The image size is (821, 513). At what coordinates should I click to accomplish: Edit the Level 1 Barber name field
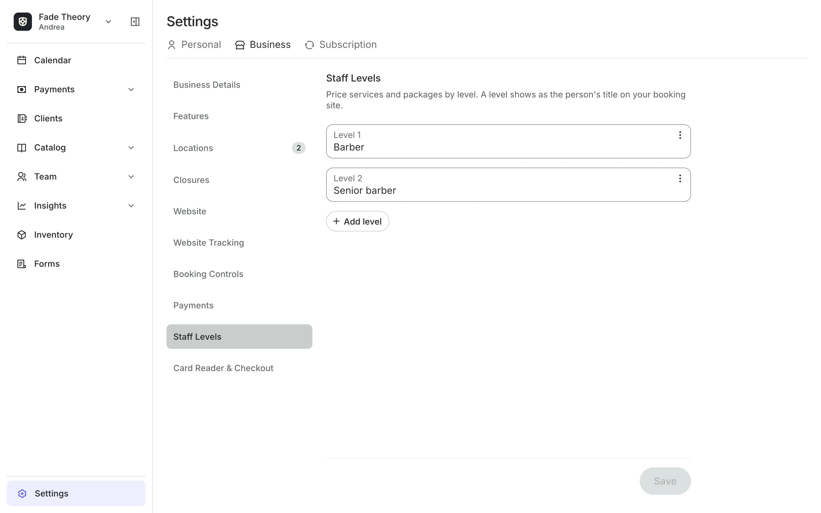[x=508, y=141]
